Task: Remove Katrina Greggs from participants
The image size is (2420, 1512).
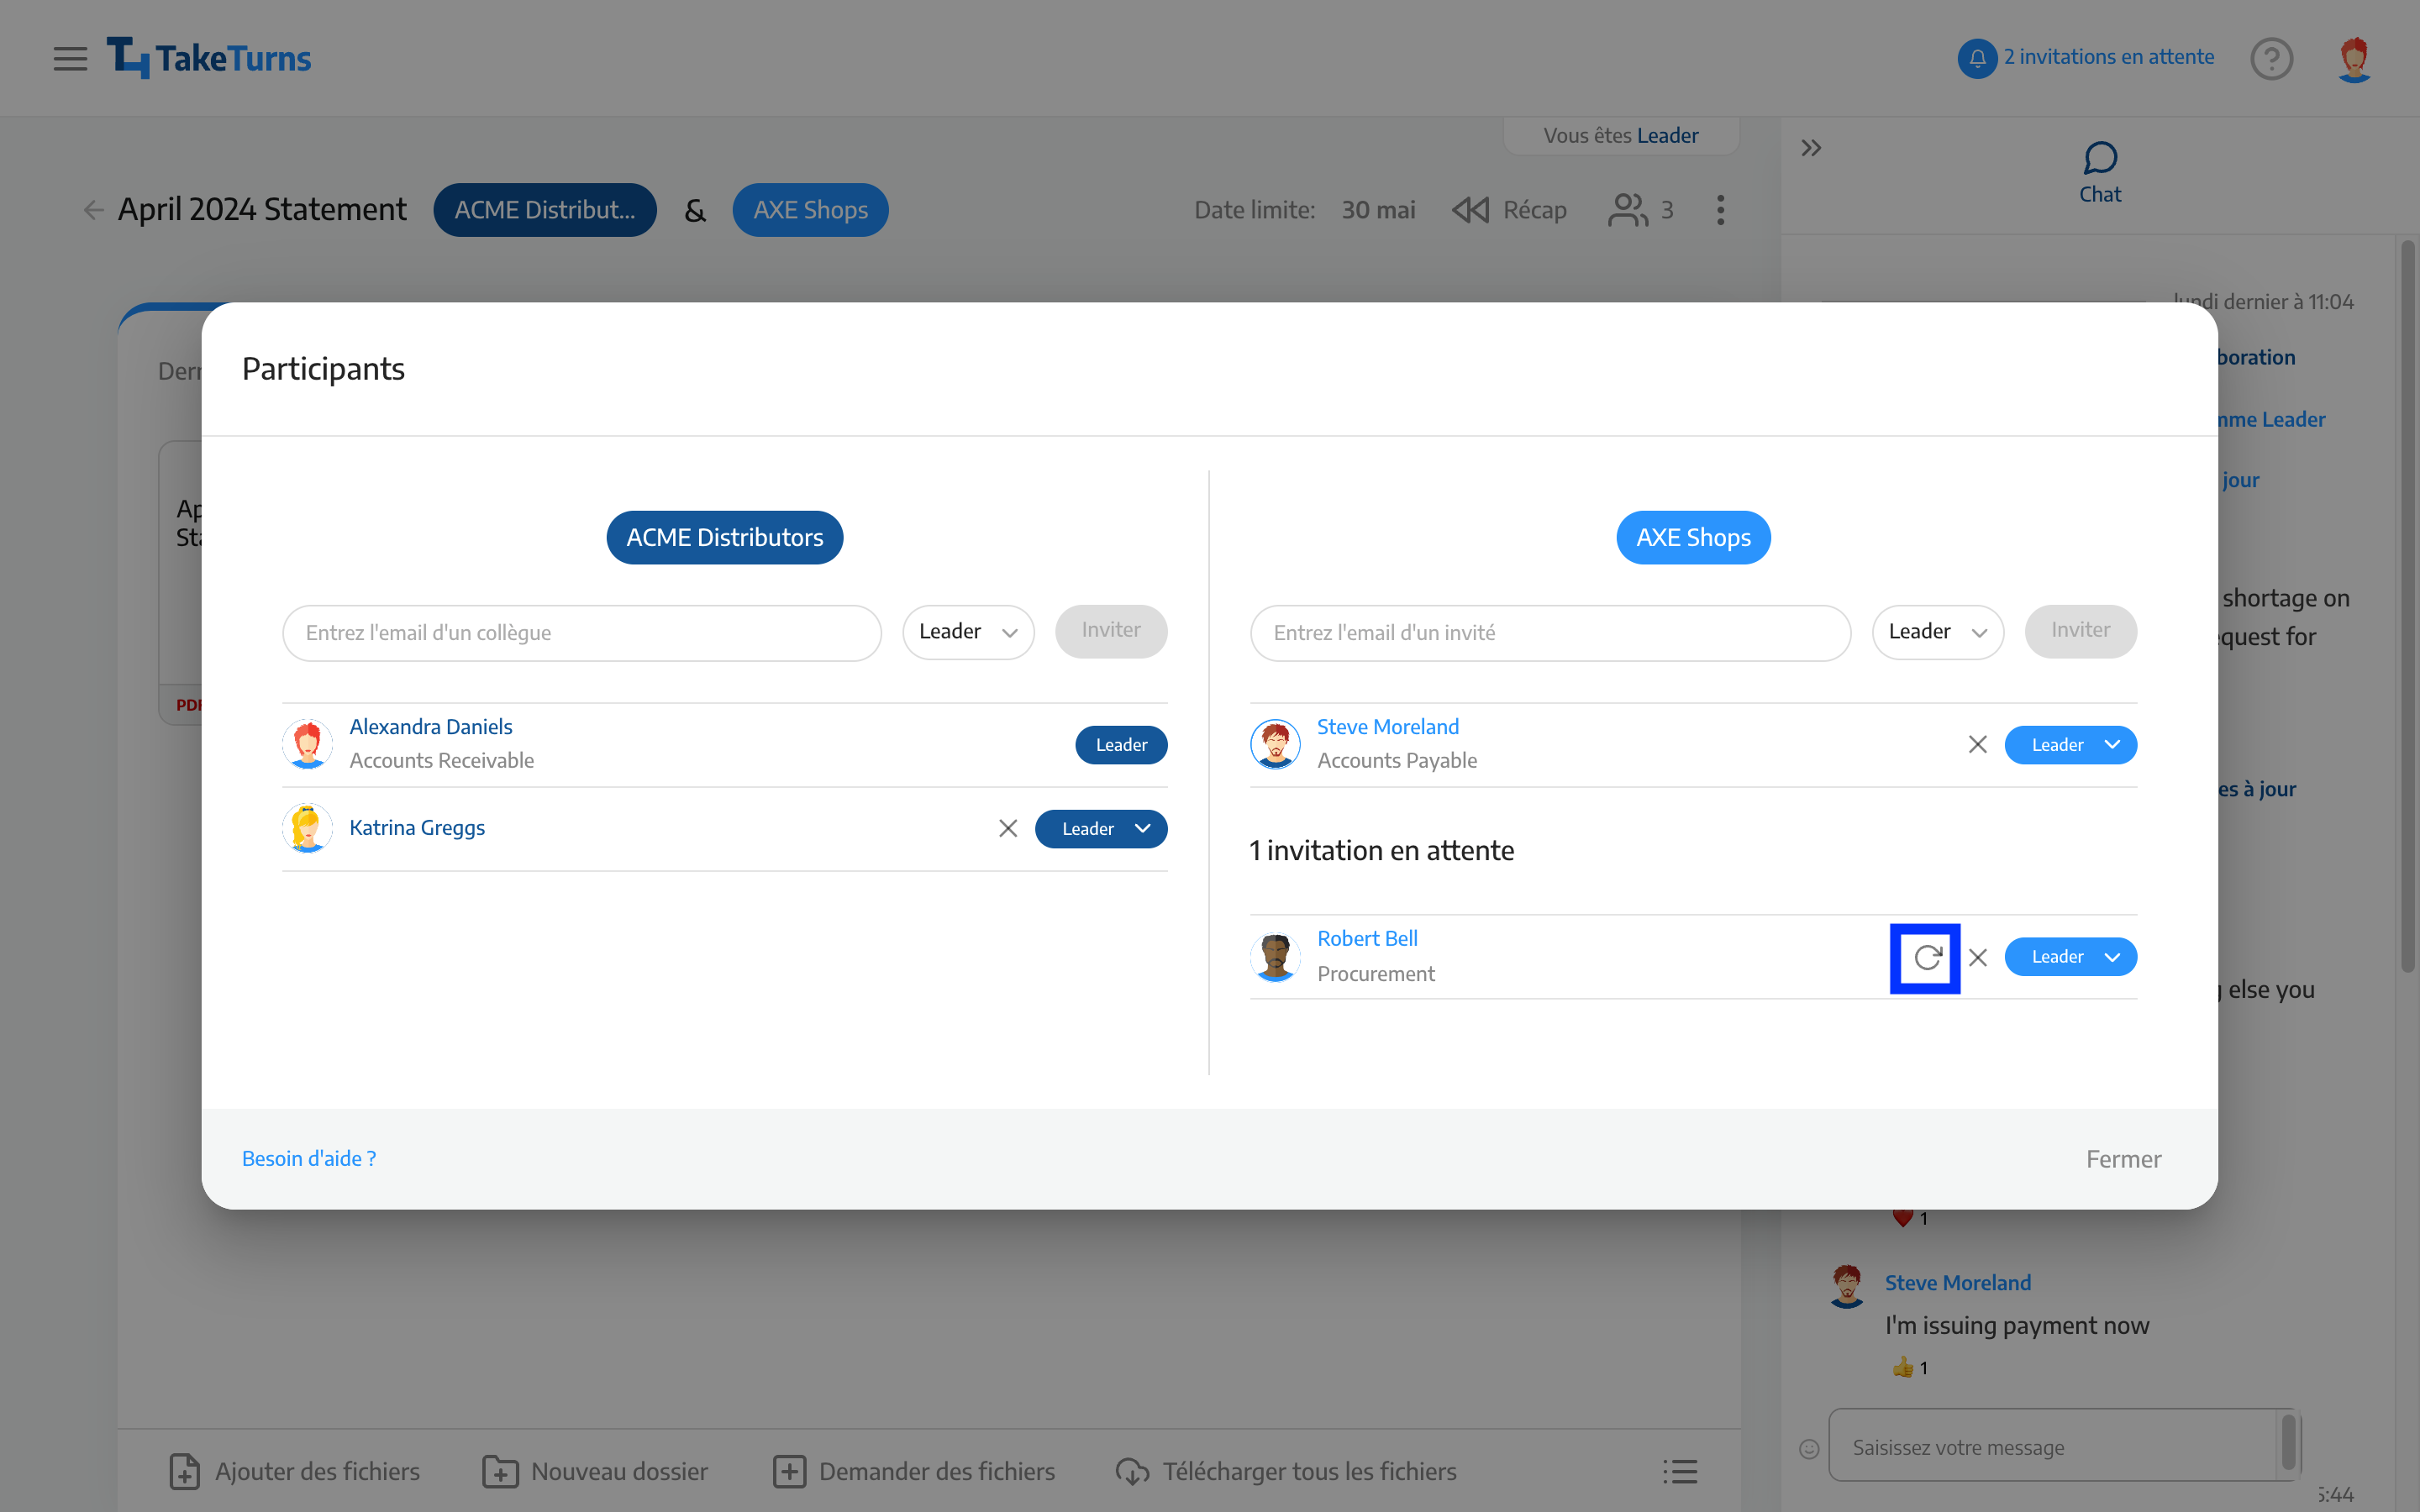Action: click(x=1008, y=829)
